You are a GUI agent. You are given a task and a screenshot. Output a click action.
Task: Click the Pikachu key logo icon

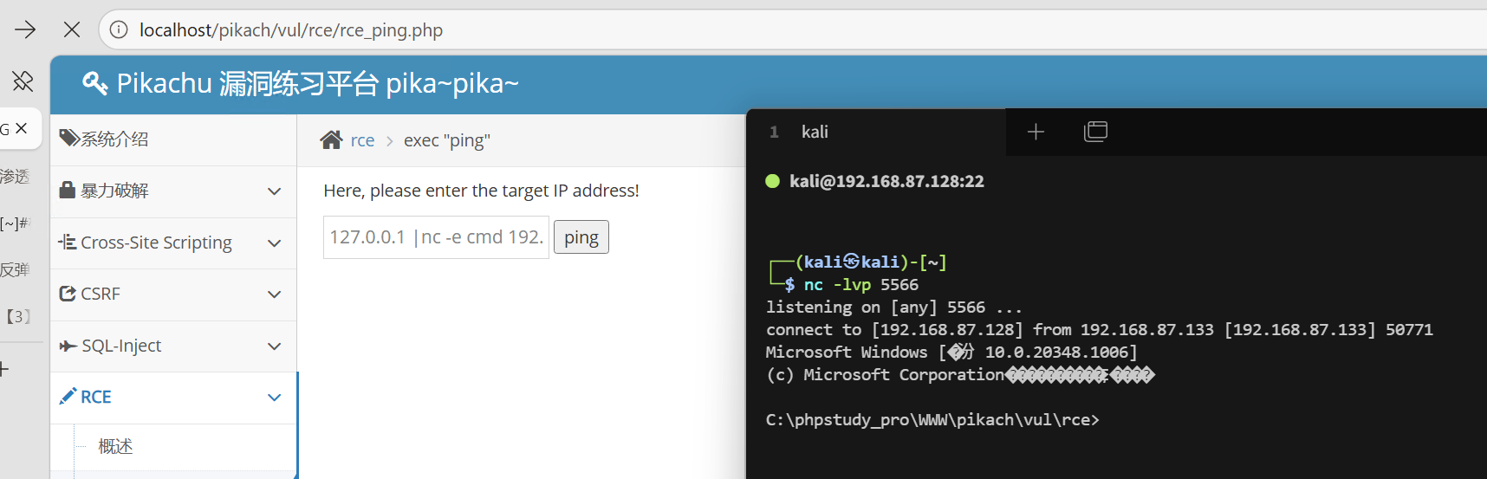click(x=94, y=83)
